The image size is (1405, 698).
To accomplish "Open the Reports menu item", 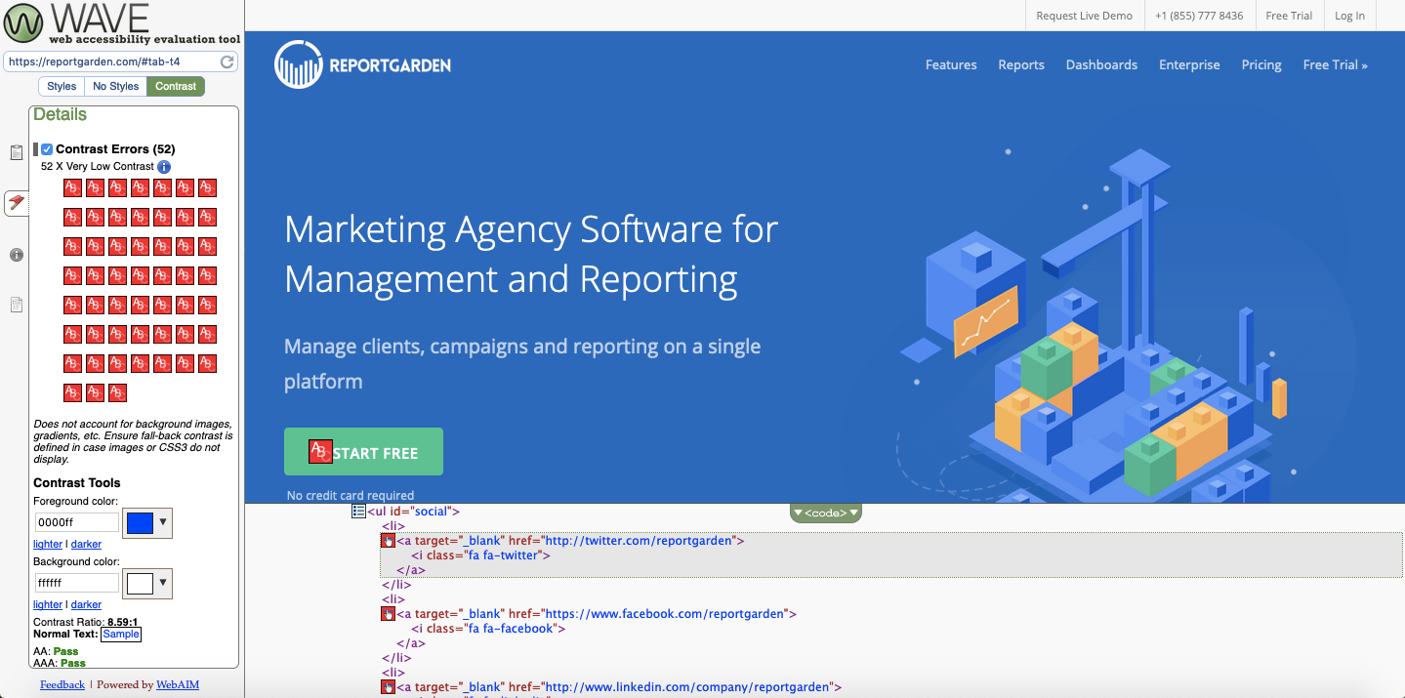I will [1021, 64].
